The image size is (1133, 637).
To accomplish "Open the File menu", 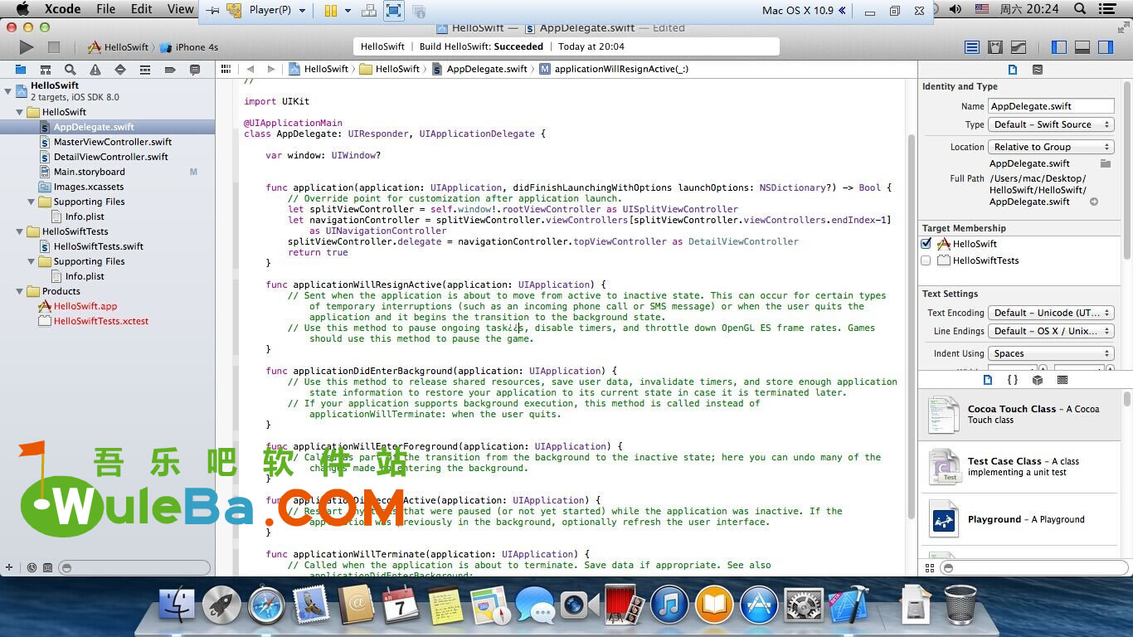I will click(106, 9).
